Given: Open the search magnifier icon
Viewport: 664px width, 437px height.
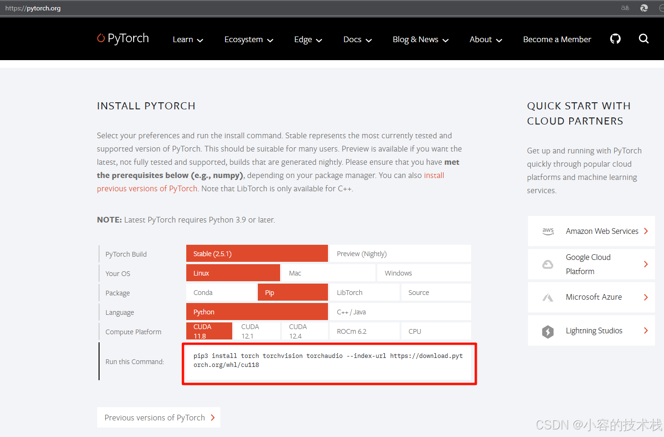Looking at the screenshot, I should (644, 39).
